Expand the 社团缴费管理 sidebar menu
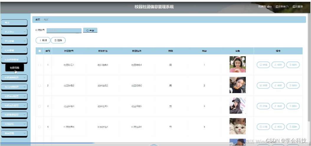The width and height of the screenshot is (311, 146). 14,115
